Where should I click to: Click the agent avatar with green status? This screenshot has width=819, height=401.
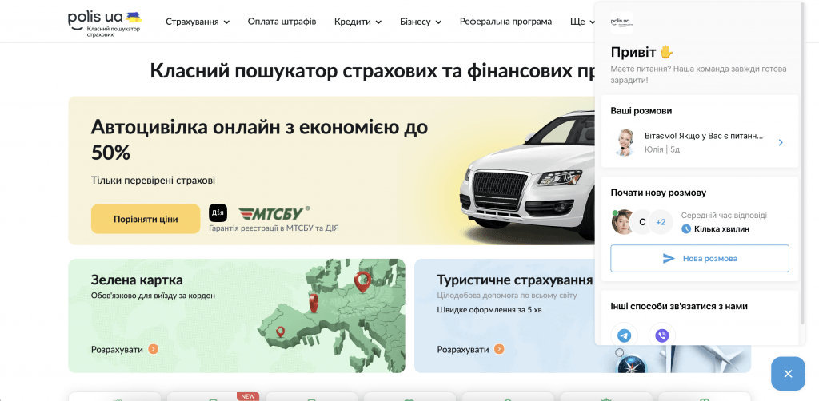click(x=622, y=222)
